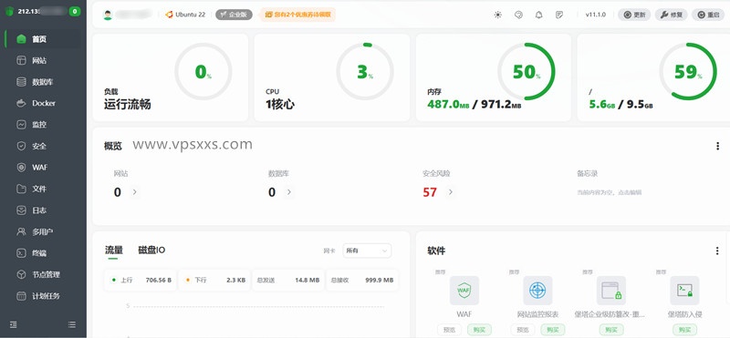Image resolution: width=730 pixels, height=338 pixels.
Task: Click the 网站监控报表 target icon
Action: [x=537, y=290]
